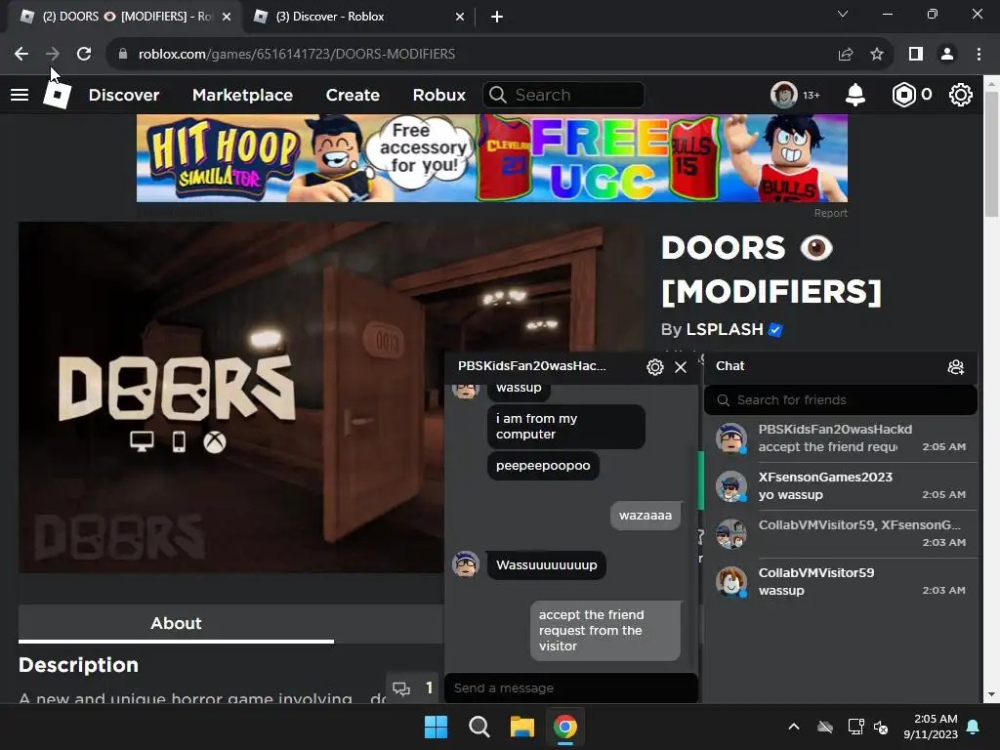The image size is (1000, 750).
Task: Click the wazaaaa message bubble
Action: tap(646, 516)
